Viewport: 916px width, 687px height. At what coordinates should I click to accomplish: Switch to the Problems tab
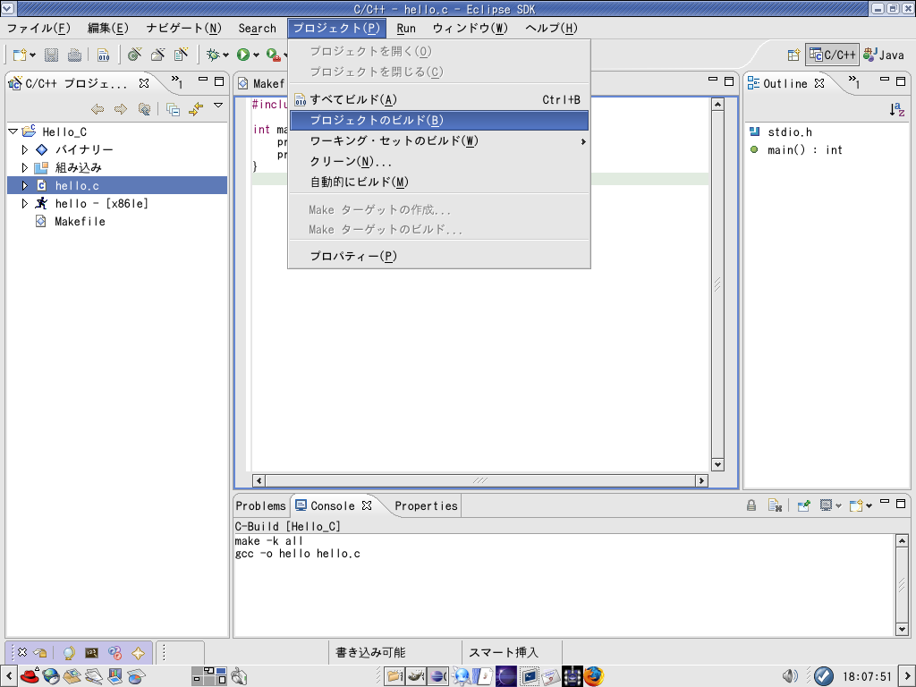260,505
